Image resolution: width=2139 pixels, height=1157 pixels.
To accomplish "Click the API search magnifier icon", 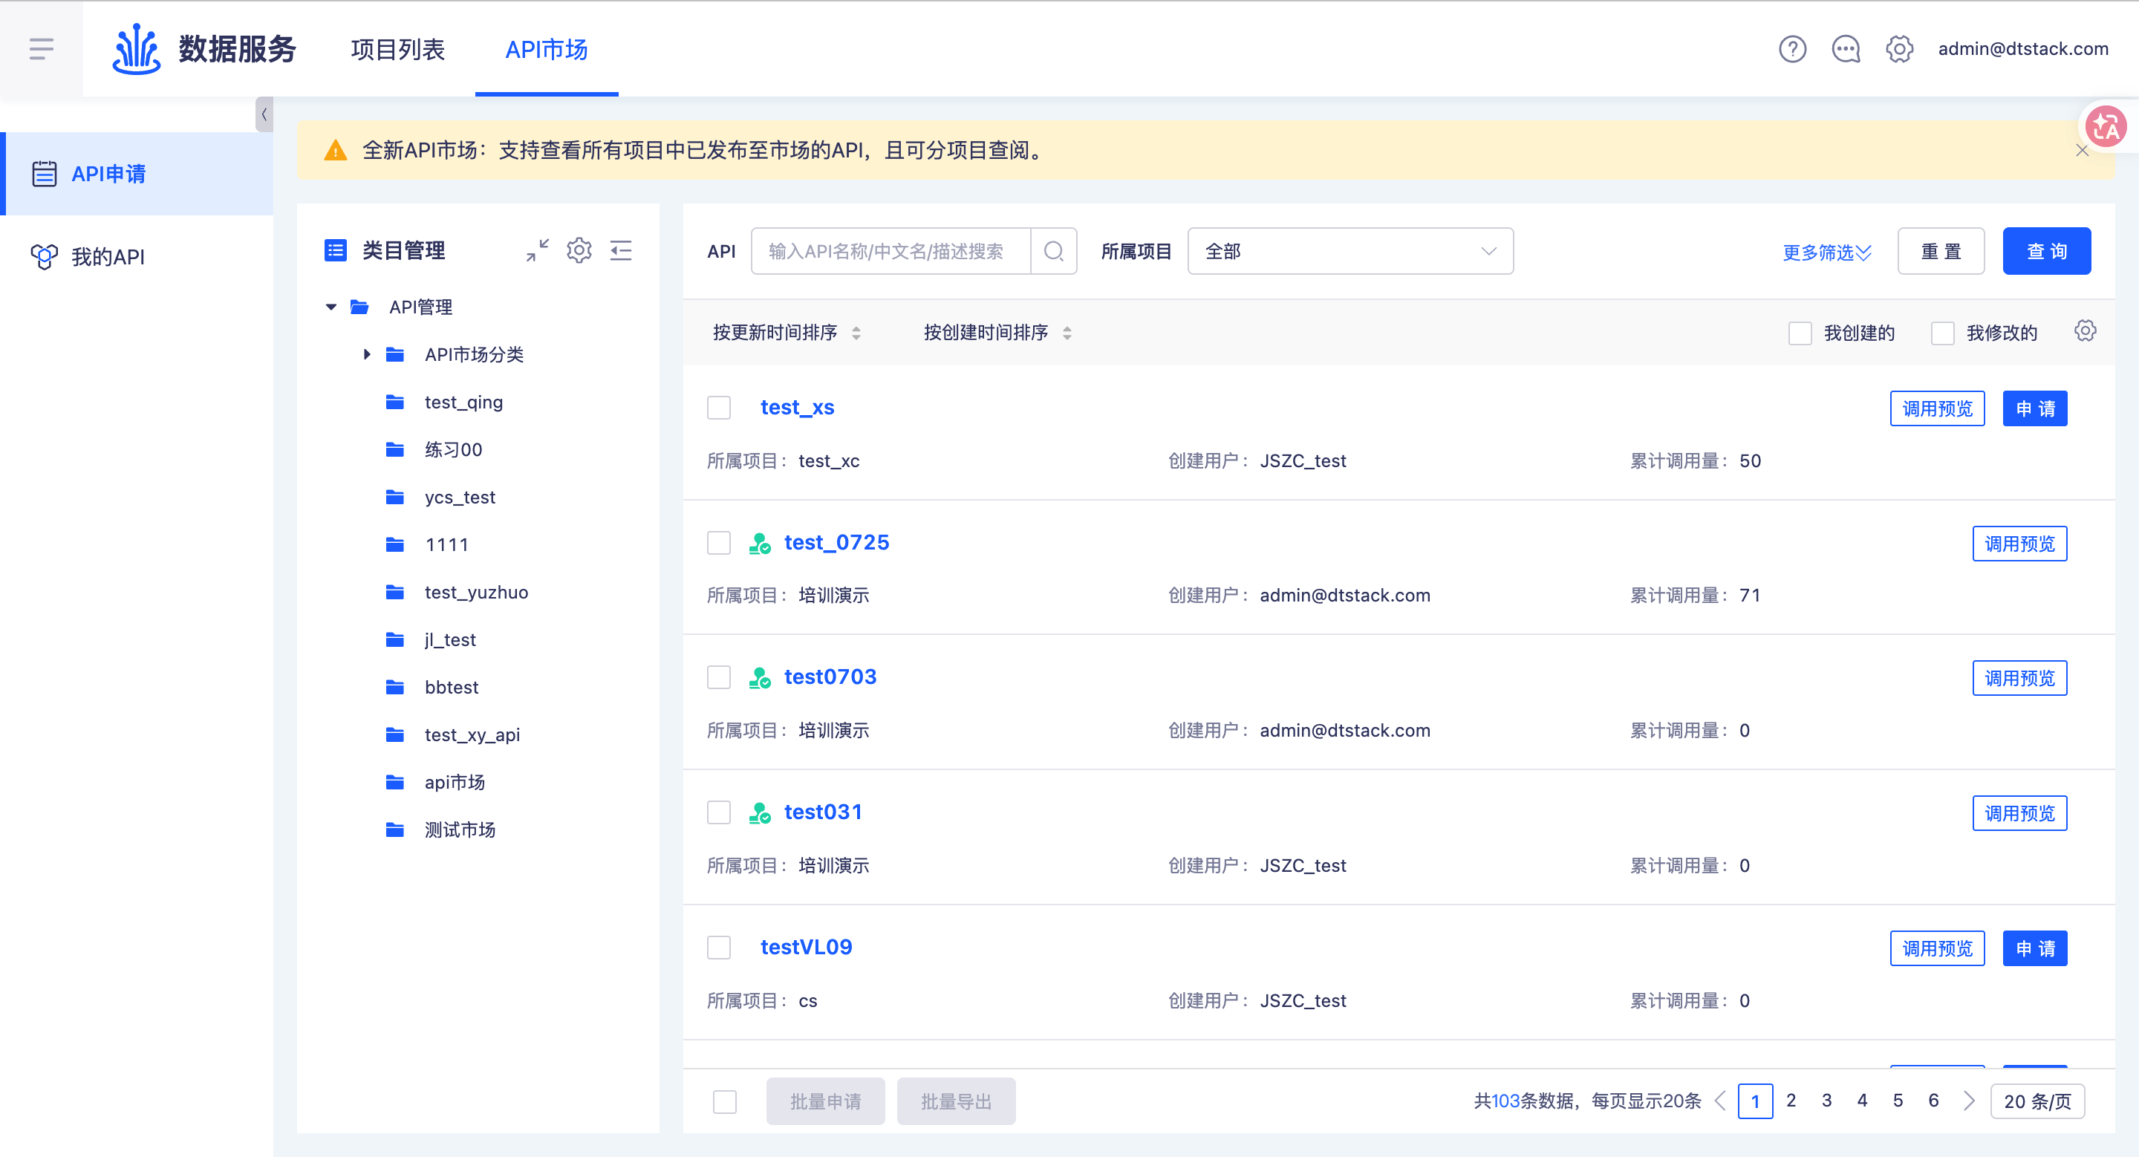I will pyautogui.click(x=1054, y=251).
